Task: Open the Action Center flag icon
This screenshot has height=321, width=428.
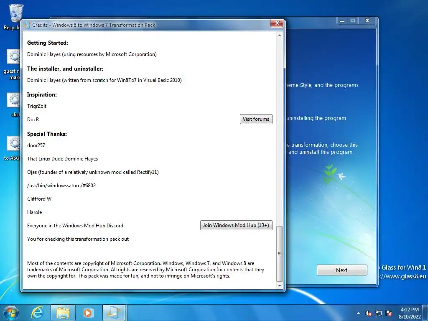Action: (x=389, y=313)
